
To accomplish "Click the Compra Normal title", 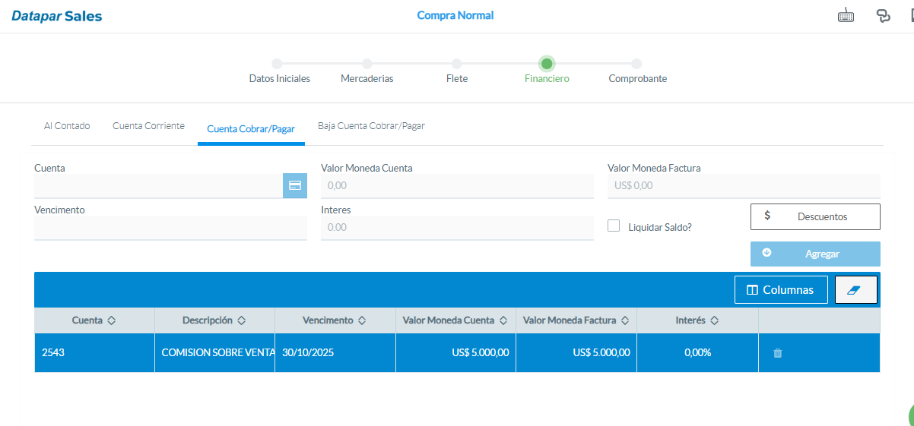I will [x=455, y=15].
